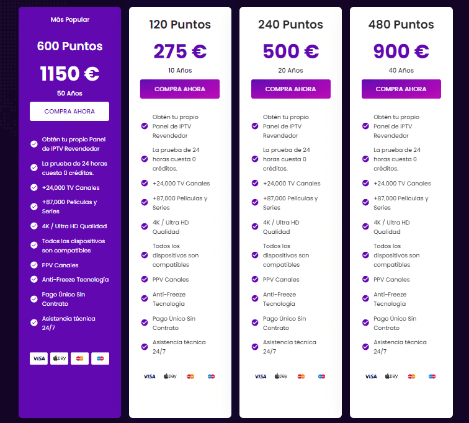Viewport: 469px width, 423px height.
Task: Click Apple Pay icon in 480 Puntos card
Action: 392,376
